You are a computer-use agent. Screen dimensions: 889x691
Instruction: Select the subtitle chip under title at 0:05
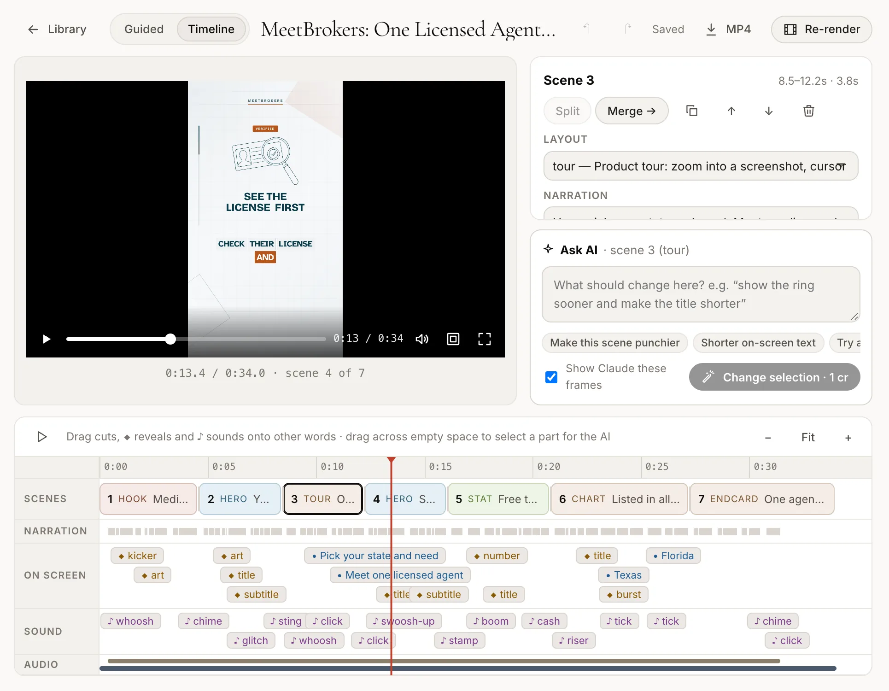pyautogui.click(x=257, y=594)
